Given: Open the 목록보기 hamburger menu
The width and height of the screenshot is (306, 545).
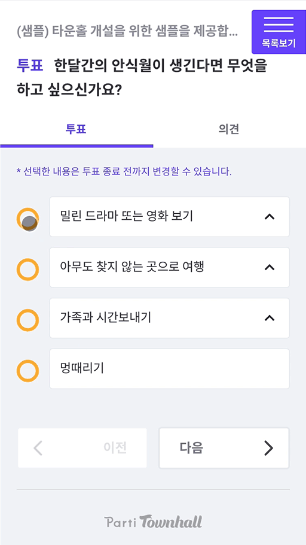Looking at the screenshot, I should 279,32.
